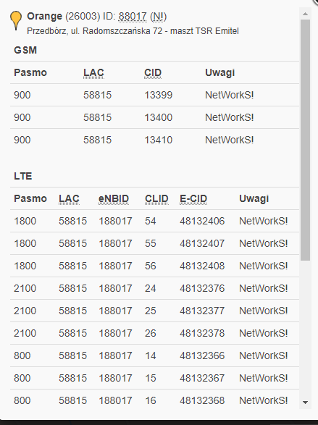This screenshot has width=318, height=425.
Task: Click eNBID 188017 in the CLID 54 row
Action: [115, 221]
